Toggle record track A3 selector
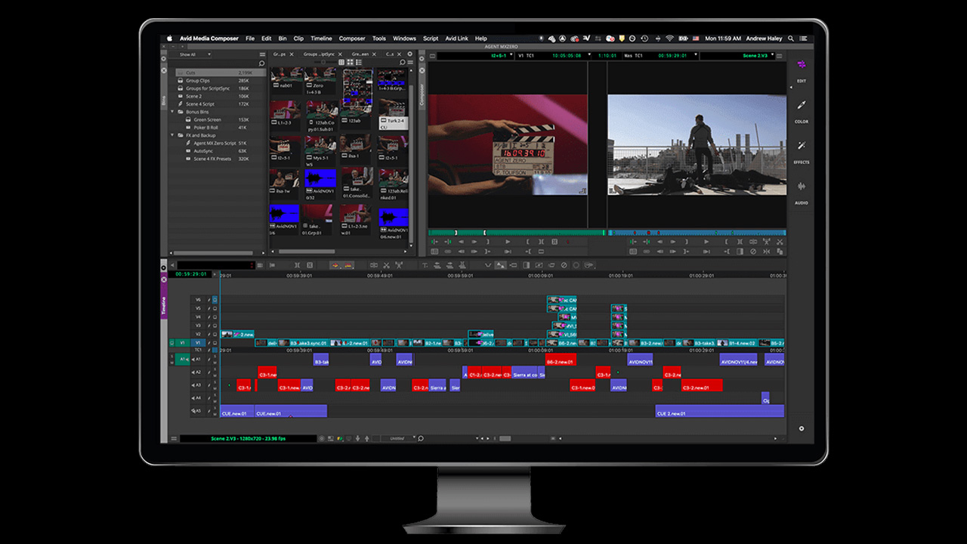The image size is (967, 544). [x=199, y=385]
